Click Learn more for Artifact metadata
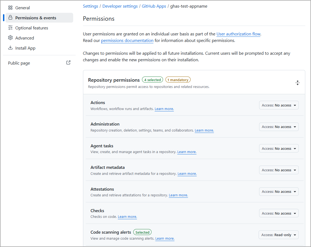The height and width of the screenshot is (247, 311). 187,174
